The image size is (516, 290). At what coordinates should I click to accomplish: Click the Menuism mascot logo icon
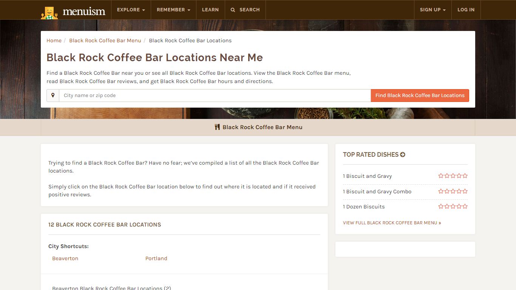pos(49,12)
